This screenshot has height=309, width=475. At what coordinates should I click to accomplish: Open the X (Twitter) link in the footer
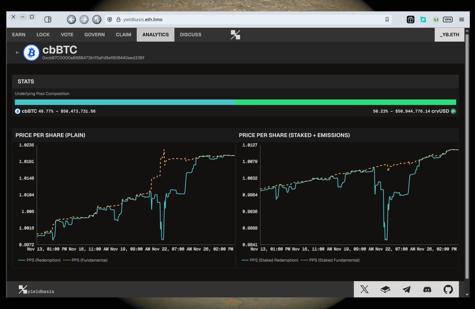[364, 289]
